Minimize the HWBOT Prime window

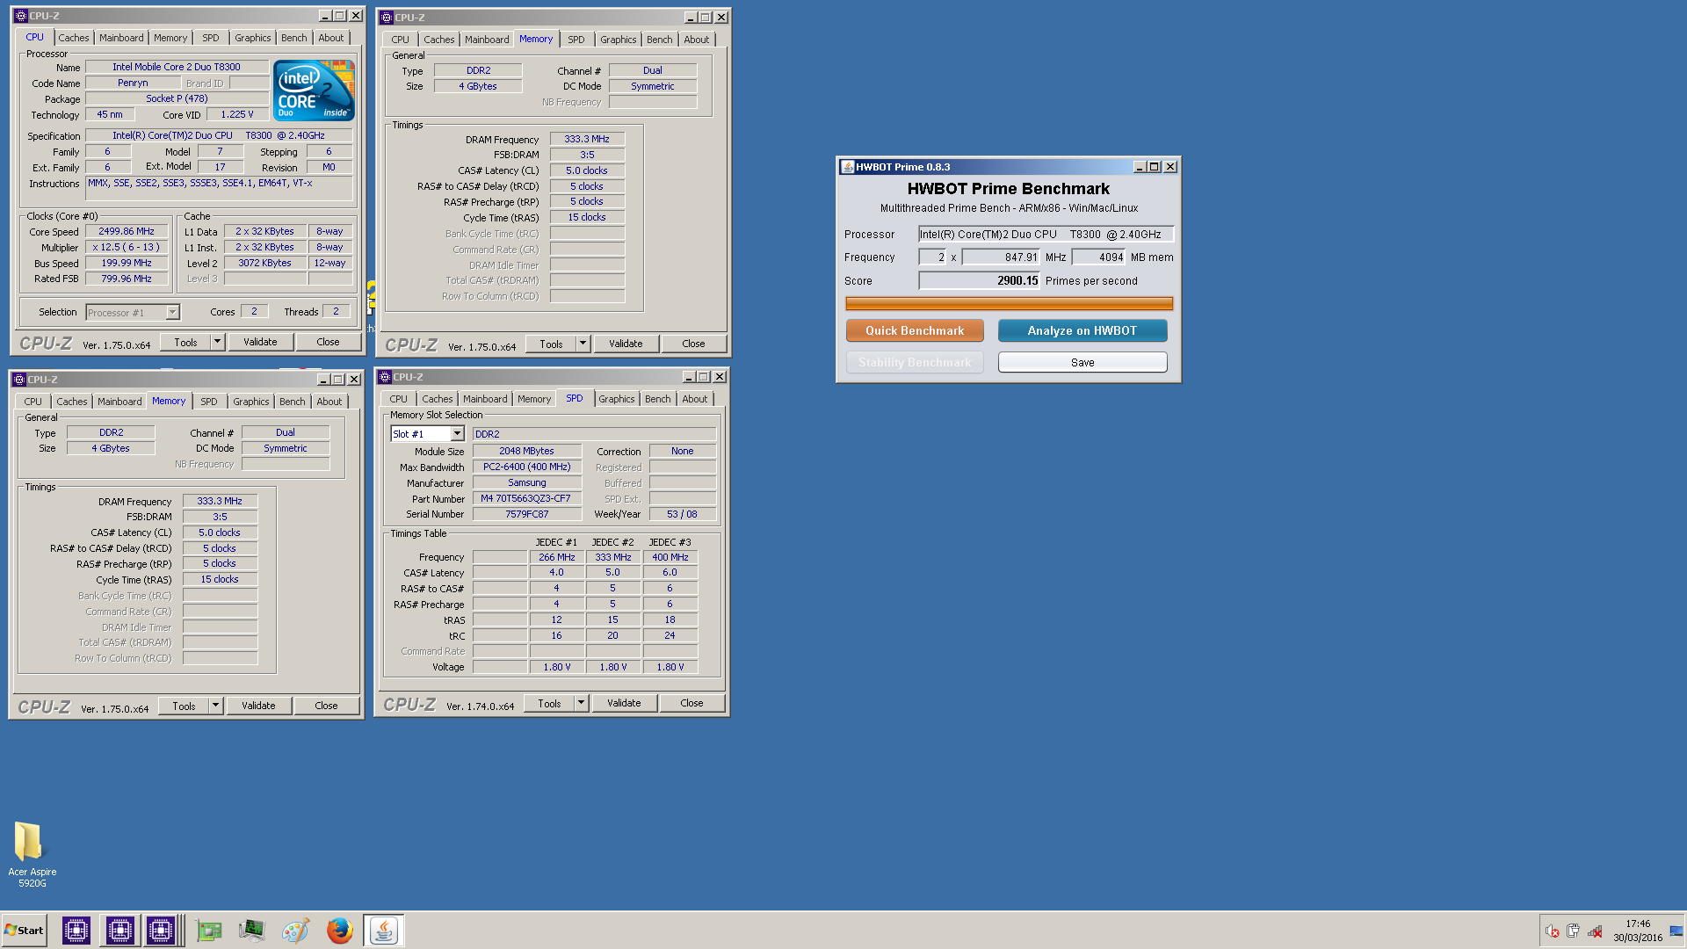click(x=1140, y=167)
